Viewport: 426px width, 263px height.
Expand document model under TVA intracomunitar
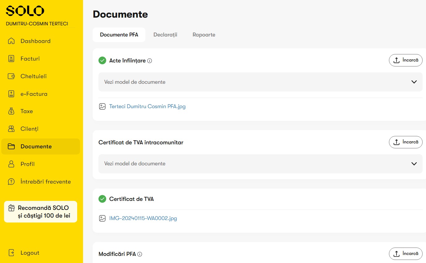260,164
